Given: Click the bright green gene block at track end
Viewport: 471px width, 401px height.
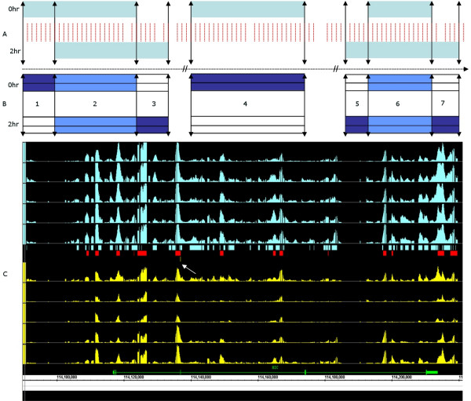Looking at the screenshot, I should pos(431,370).
